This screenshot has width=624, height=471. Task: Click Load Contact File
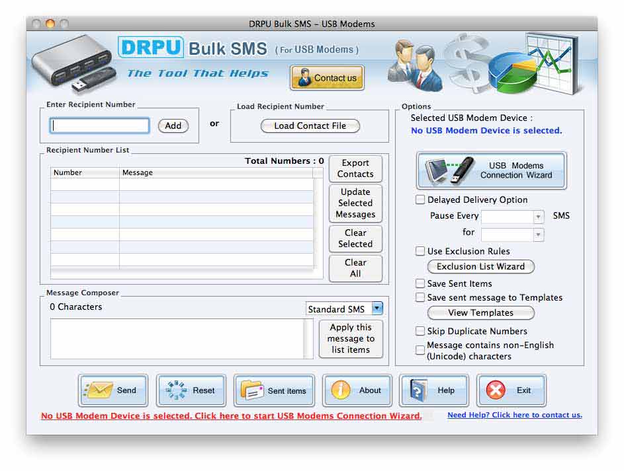(x=310, y=126)
